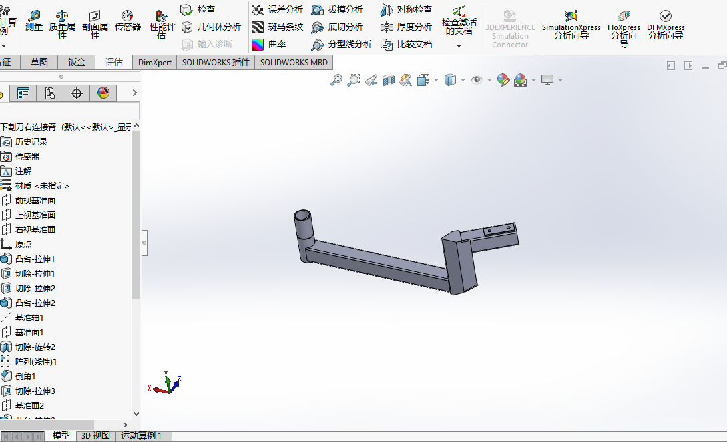The height and width of the screenshot is (442, 727).
Task: Open View Settings monitor dropdown arrow
Action: (561, 81)
